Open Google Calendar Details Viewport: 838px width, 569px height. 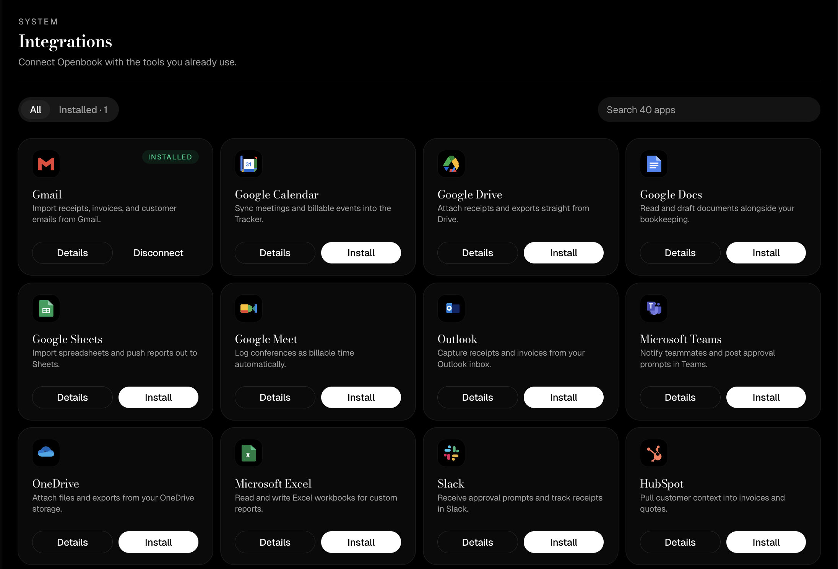pyautogui.click(x=275, y=253)
